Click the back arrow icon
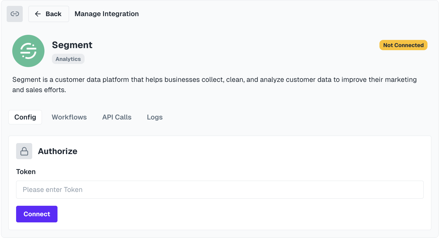Viewport: 440px width, 238px height. [38, 14]
